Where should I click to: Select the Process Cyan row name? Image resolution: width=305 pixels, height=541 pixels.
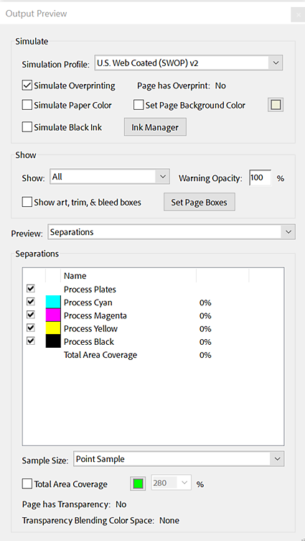[x=88, y=302]
